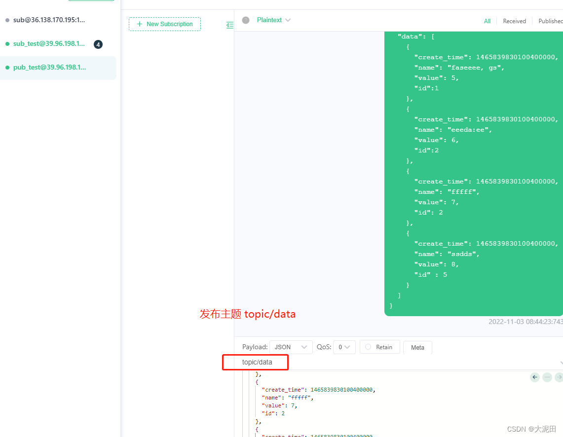Screen dimensions: 563x437
Task: Select the sub@36.138.170.195 connection
Action: 58,20
